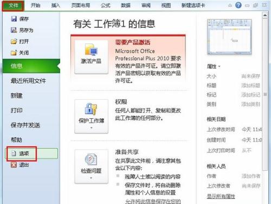
Task: Click the 关闭 close file icon
Action: [x=14, y=53]
